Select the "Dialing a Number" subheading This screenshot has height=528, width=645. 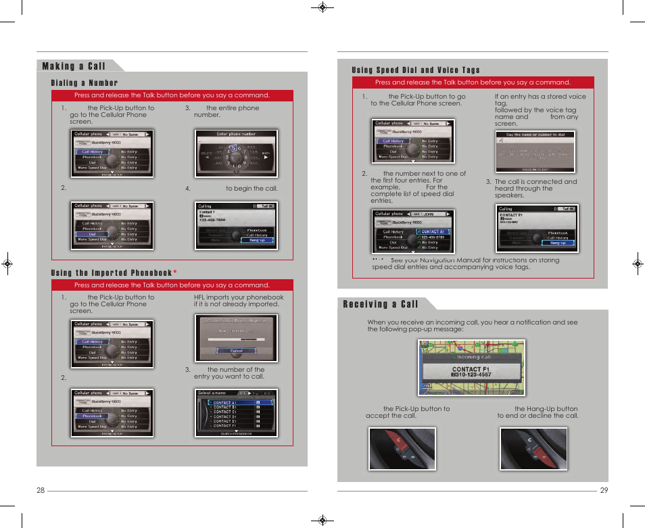click(85, 83)
